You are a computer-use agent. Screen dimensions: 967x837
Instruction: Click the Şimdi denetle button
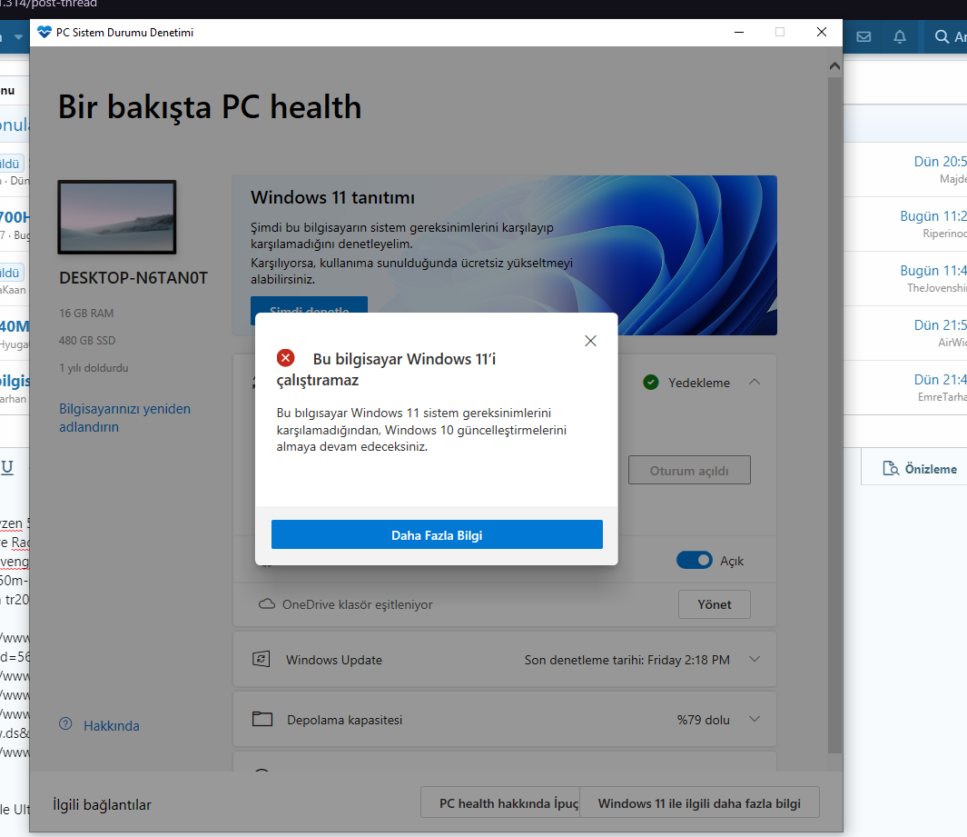pyautogui.click(x=309, y=307)
